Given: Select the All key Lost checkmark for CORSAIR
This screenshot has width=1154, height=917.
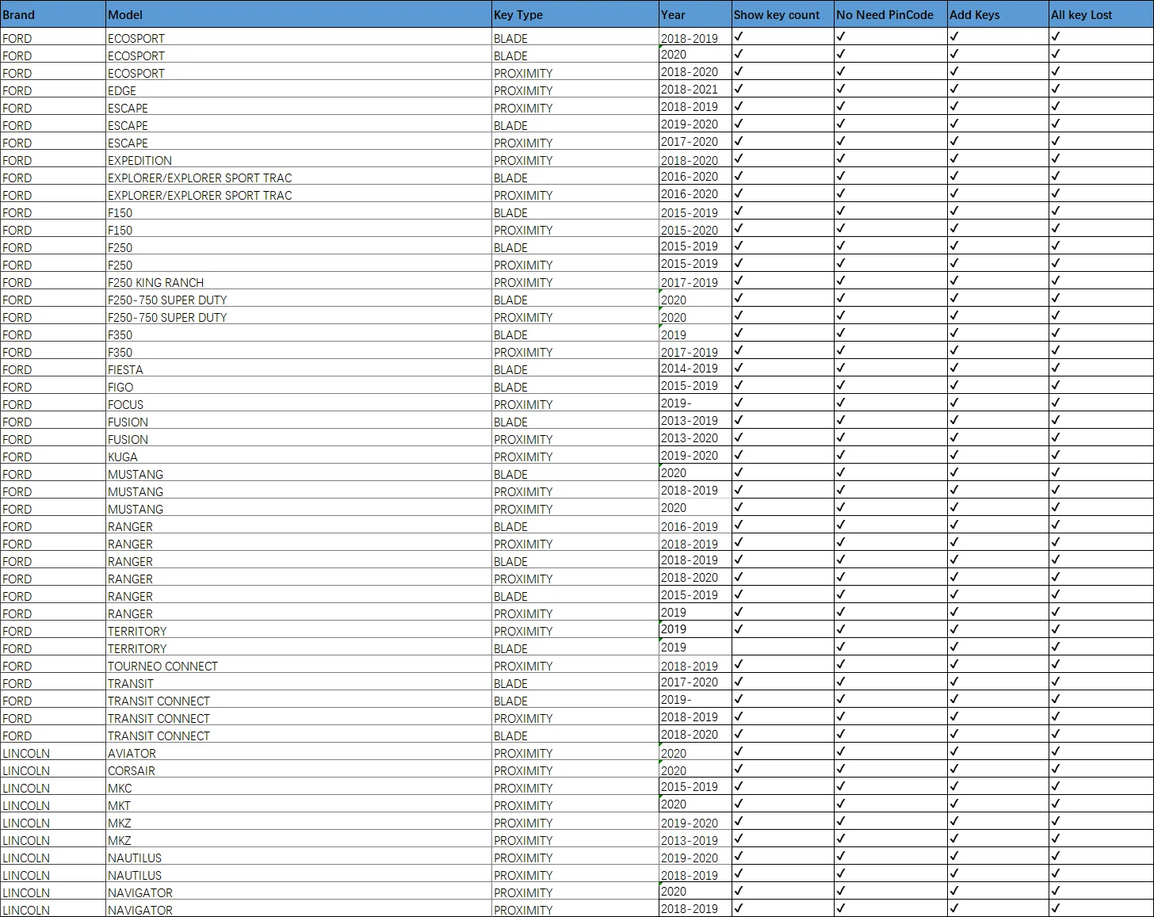Looking at the screenshot, I should (x=1056, y=769).
